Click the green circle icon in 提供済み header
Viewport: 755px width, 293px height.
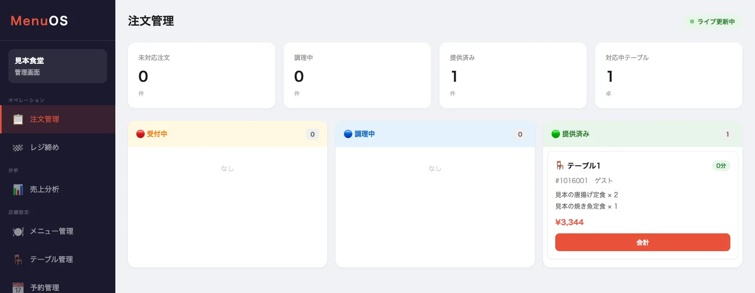pyautogui.click(x=556, y=134)
